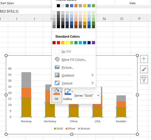Image resolution: width=151 pixels, height=140 pixels.
Task: Pick the black theme color swatch
Action: 58,6
